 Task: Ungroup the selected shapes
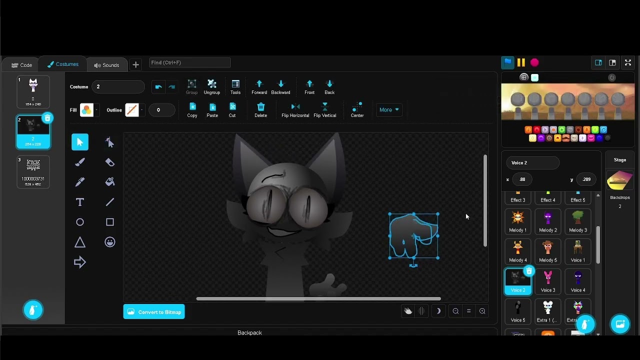pyautogui.click(x=212, y=87)
